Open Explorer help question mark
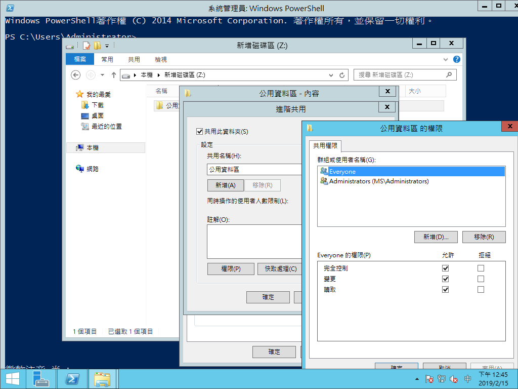Image resolution: width=518 pixels, height=389 pixels. (x=457, y=59)
